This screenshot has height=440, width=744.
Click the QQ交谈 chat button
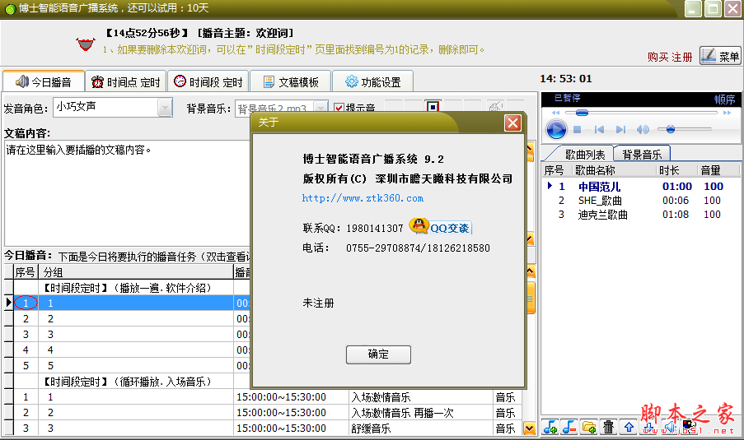pos(440,227)
